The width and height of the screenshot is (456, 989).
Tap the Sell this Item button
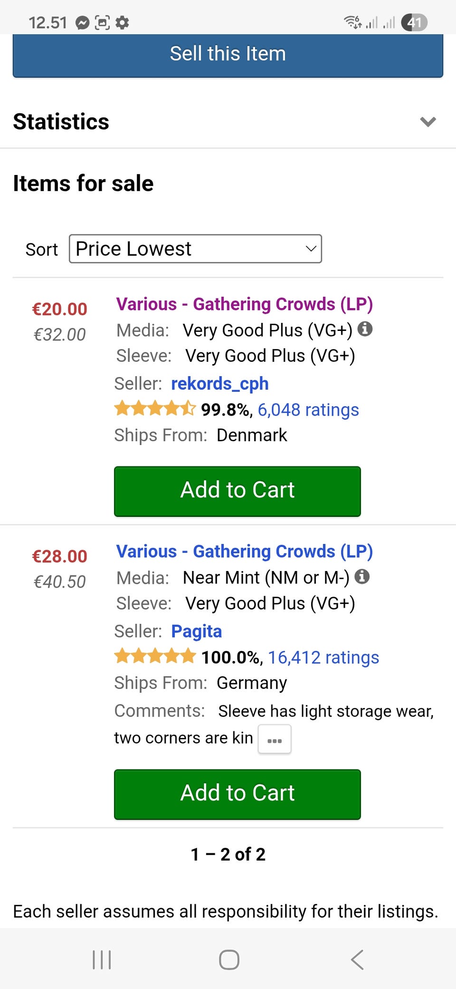point(228,54)
